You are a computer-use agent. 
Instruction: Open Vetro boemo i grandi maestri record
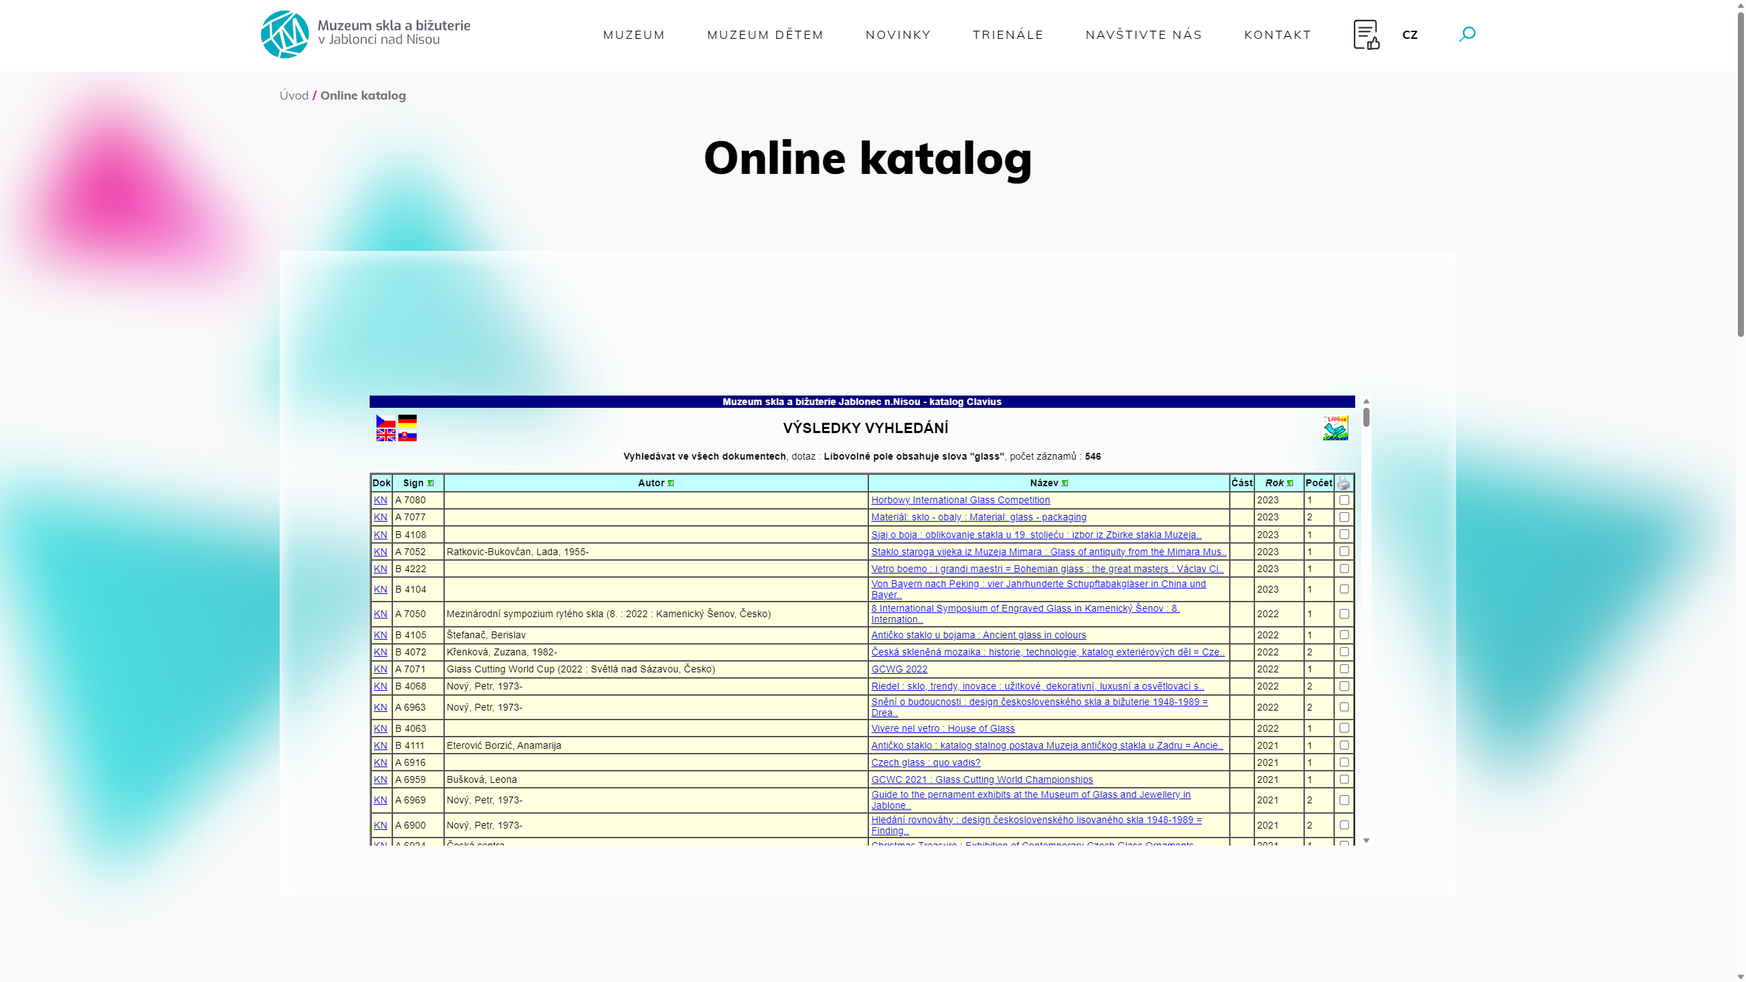point(1047,569)
